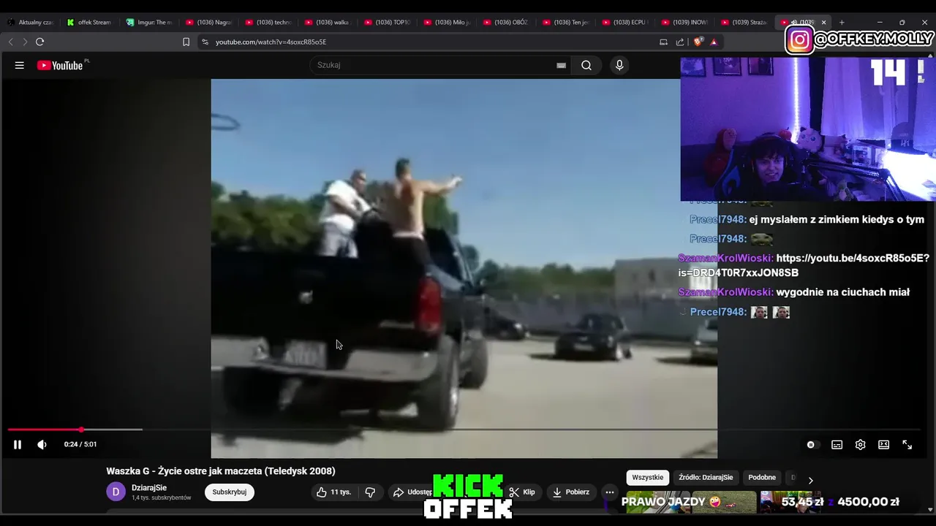Switch to Imgur tab

click(149, 22)
